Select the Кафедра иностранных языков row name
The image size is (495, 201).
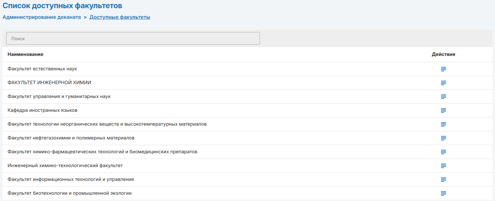[42, 110]
